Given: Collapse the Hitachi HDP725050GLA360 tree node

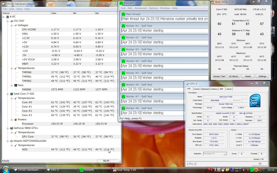Looking at the screenshot, I should pyautogui.click(x=8, y=141).
